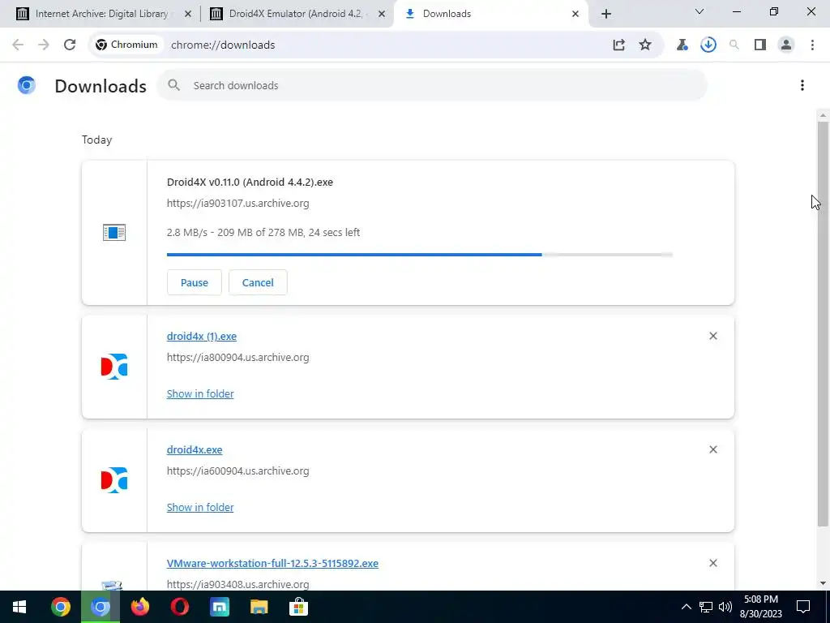Click the search magnifier in downloads search box
The height and width of the screenshot is (623, 830).
[173, 85]
